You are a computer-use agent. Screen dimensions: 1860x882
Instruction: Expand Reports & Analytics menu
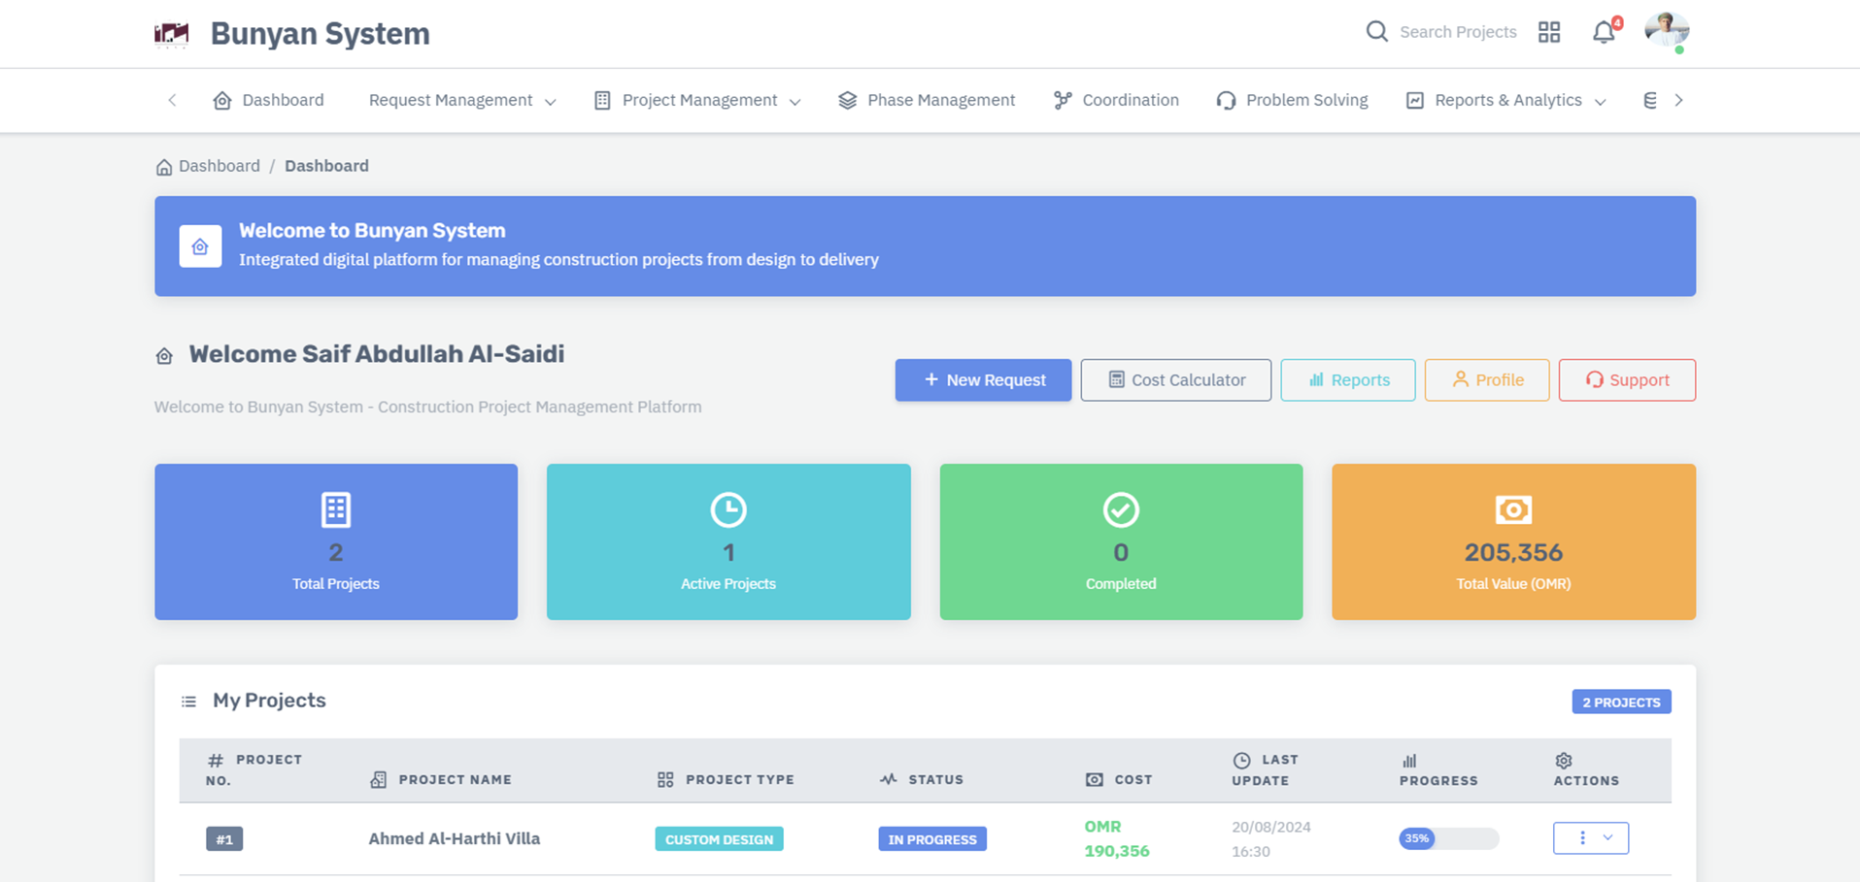[x=1506, y=101]
